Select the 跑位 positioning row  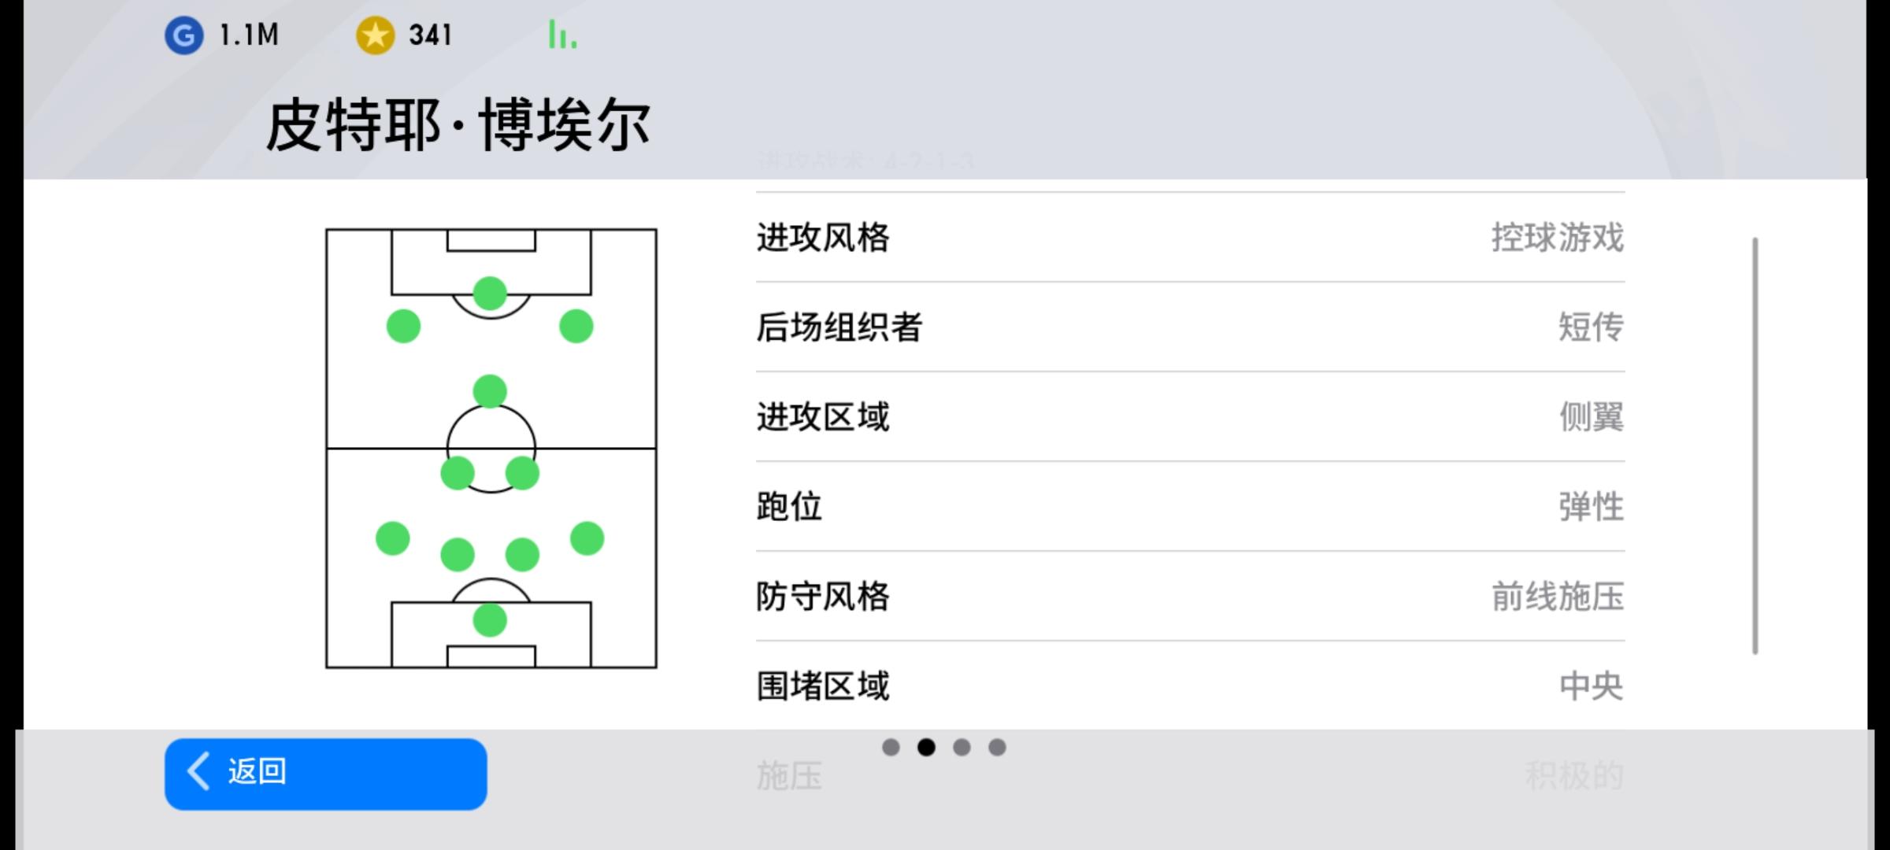1190,506
